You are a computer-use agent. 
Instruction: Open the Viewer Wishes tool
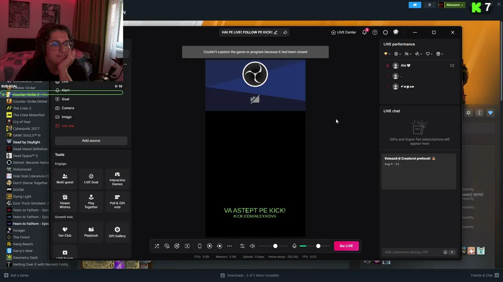point(65,202)
